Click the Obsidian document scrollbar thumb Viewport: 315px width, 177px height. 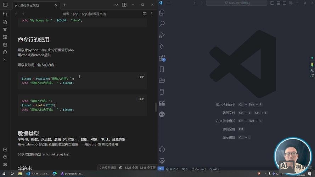tap(156, 107)
